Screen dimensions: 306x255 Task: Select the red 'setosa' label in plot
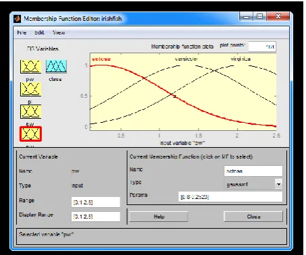point(101,59)
